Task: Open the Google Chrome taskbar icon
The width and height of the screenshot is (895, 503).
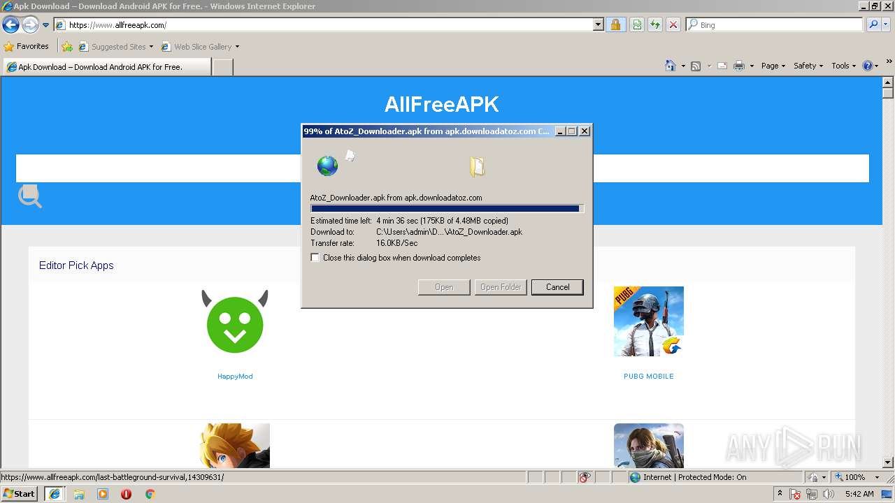Action: pos(150,494)
